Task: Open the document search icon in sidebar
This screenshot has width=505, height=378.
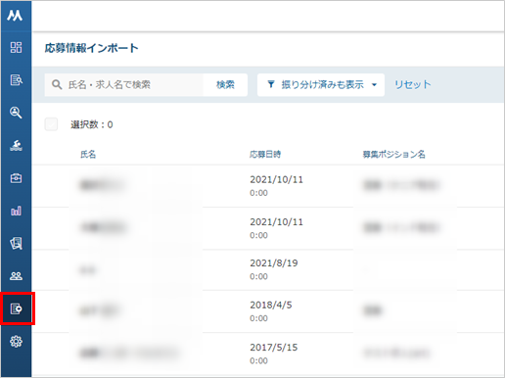Action: pyautogui.click(x=16, y=80)
